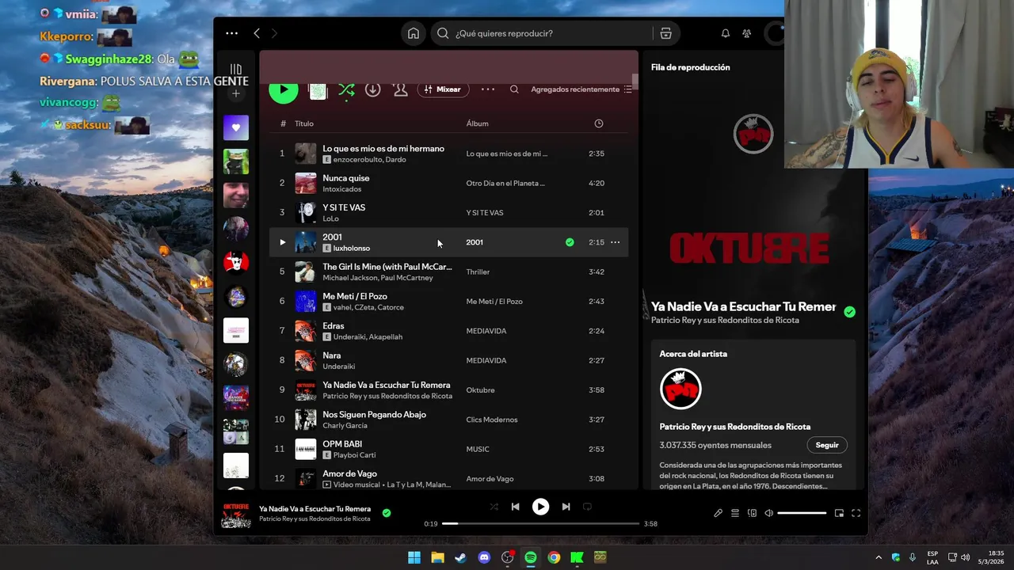Adjust the volume slider

coord(802,513)
